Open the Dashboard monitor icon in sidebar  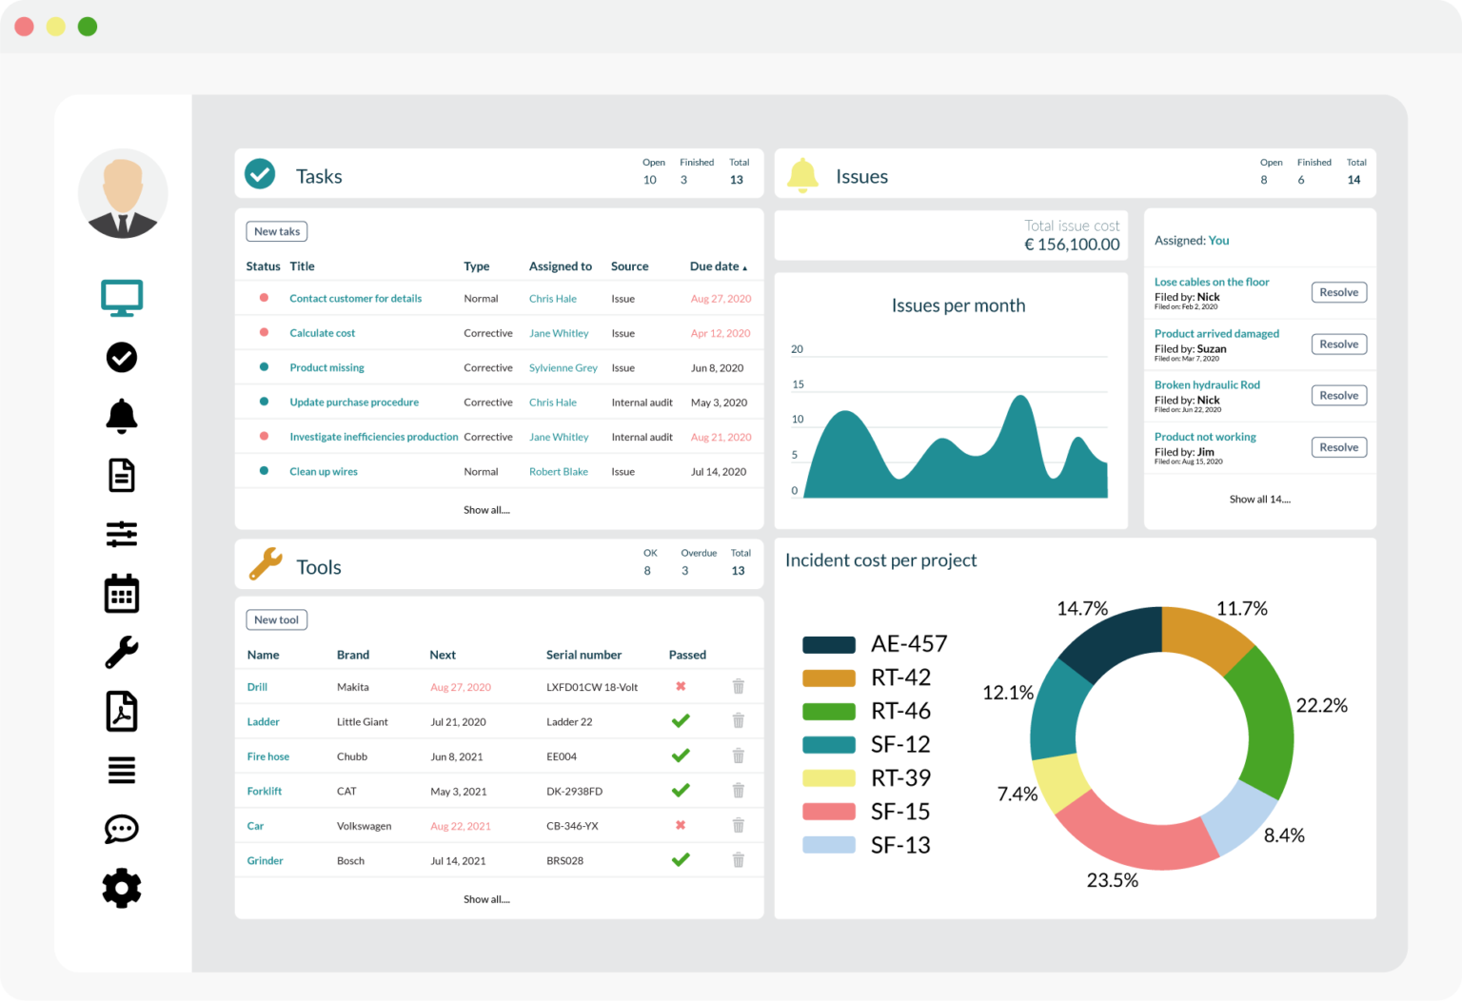pos(121,297)
